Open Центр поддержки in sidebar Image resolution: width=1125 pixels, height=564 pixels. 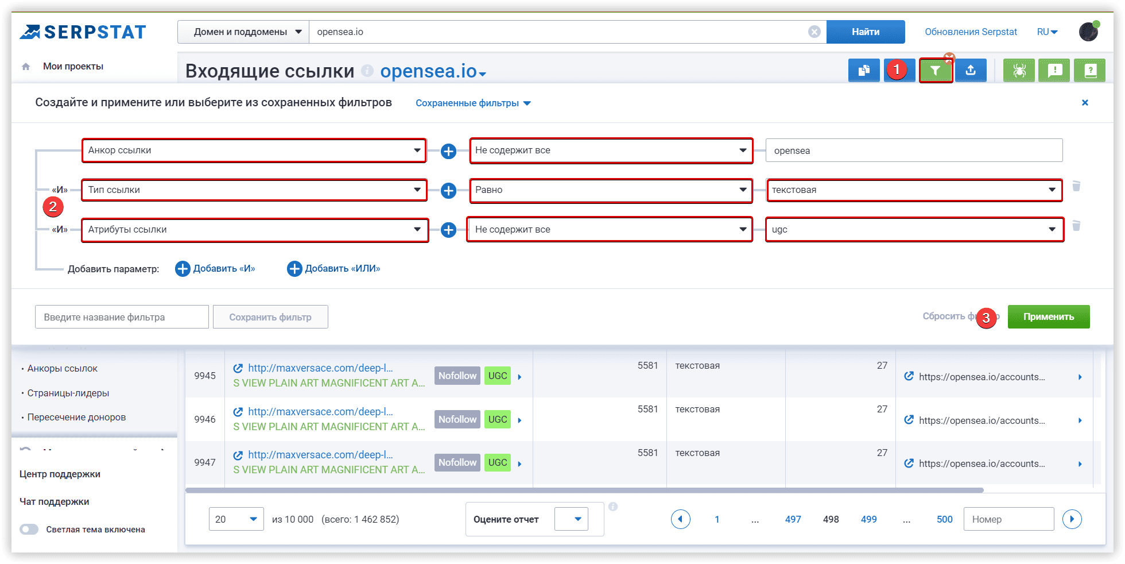coord(60,474)
